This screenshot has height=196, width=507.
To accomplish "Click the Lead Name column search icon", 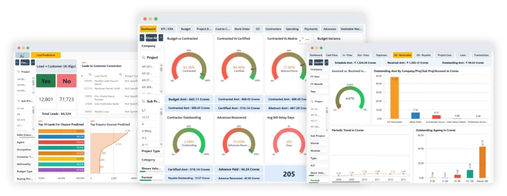I will click(x=121, y=75).
